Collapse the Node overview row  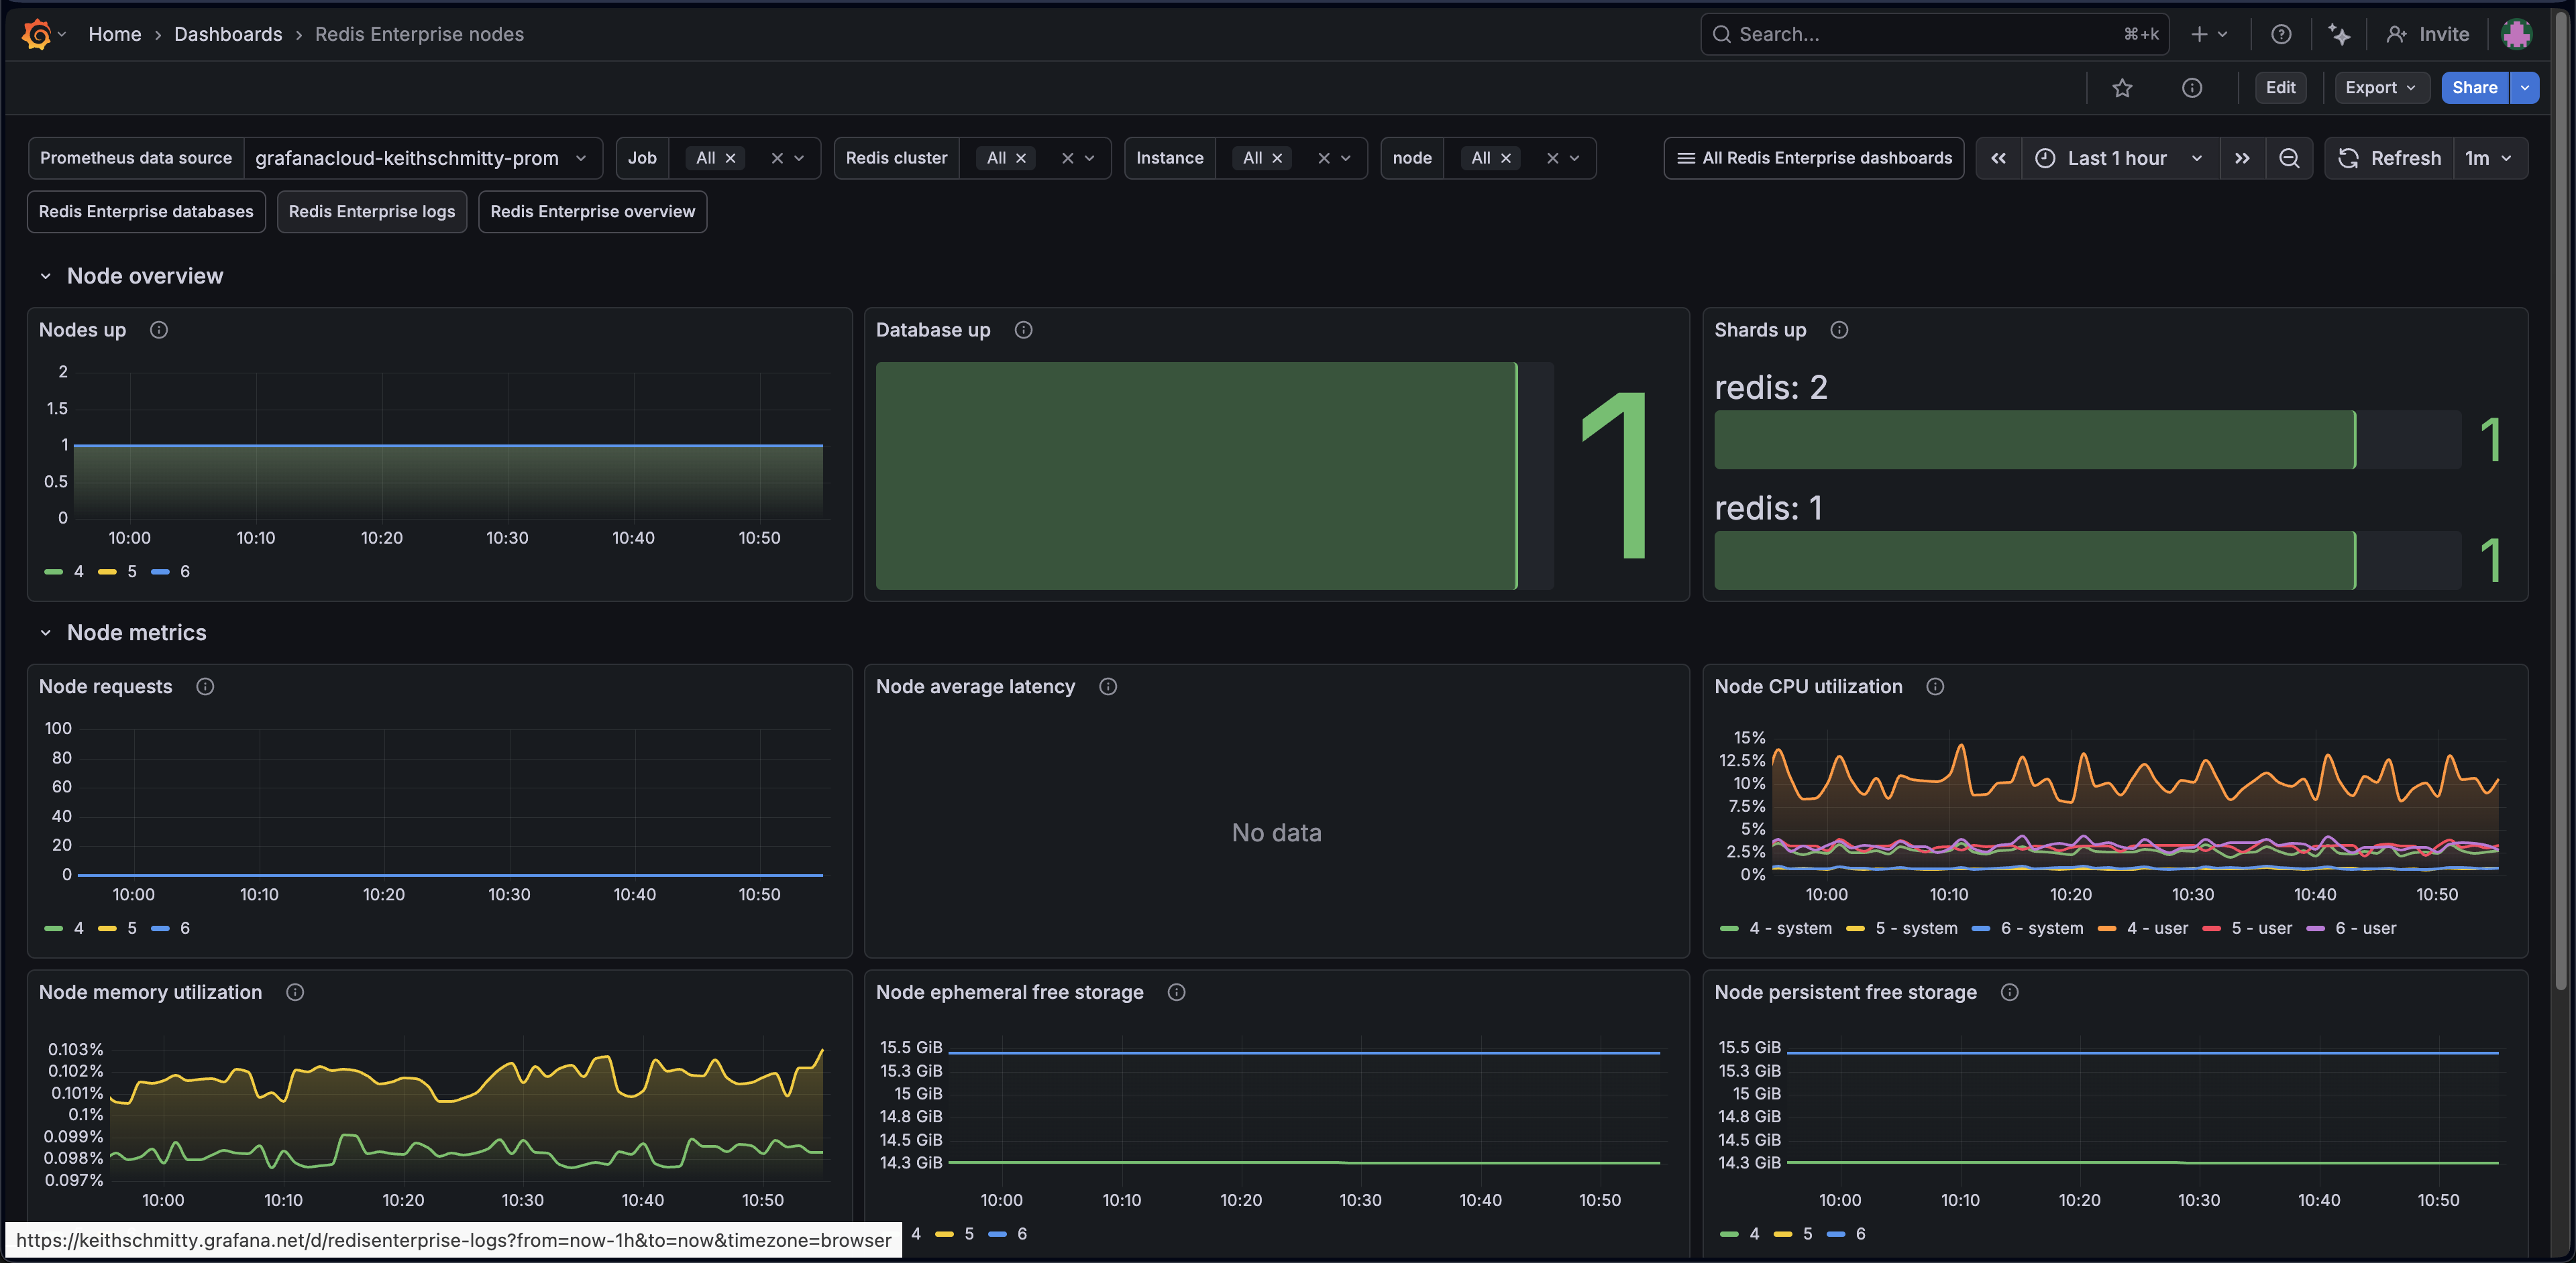(x=45, y=276)
